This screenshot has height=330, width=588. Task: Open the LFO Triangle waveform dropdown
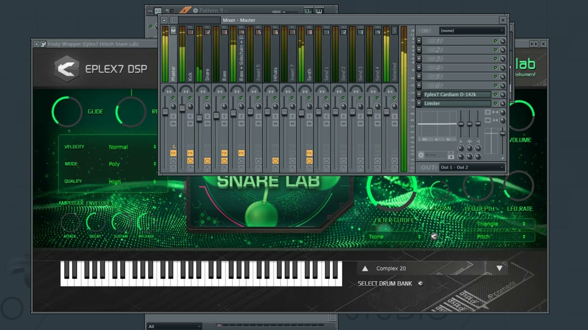(x=499, y=224)
